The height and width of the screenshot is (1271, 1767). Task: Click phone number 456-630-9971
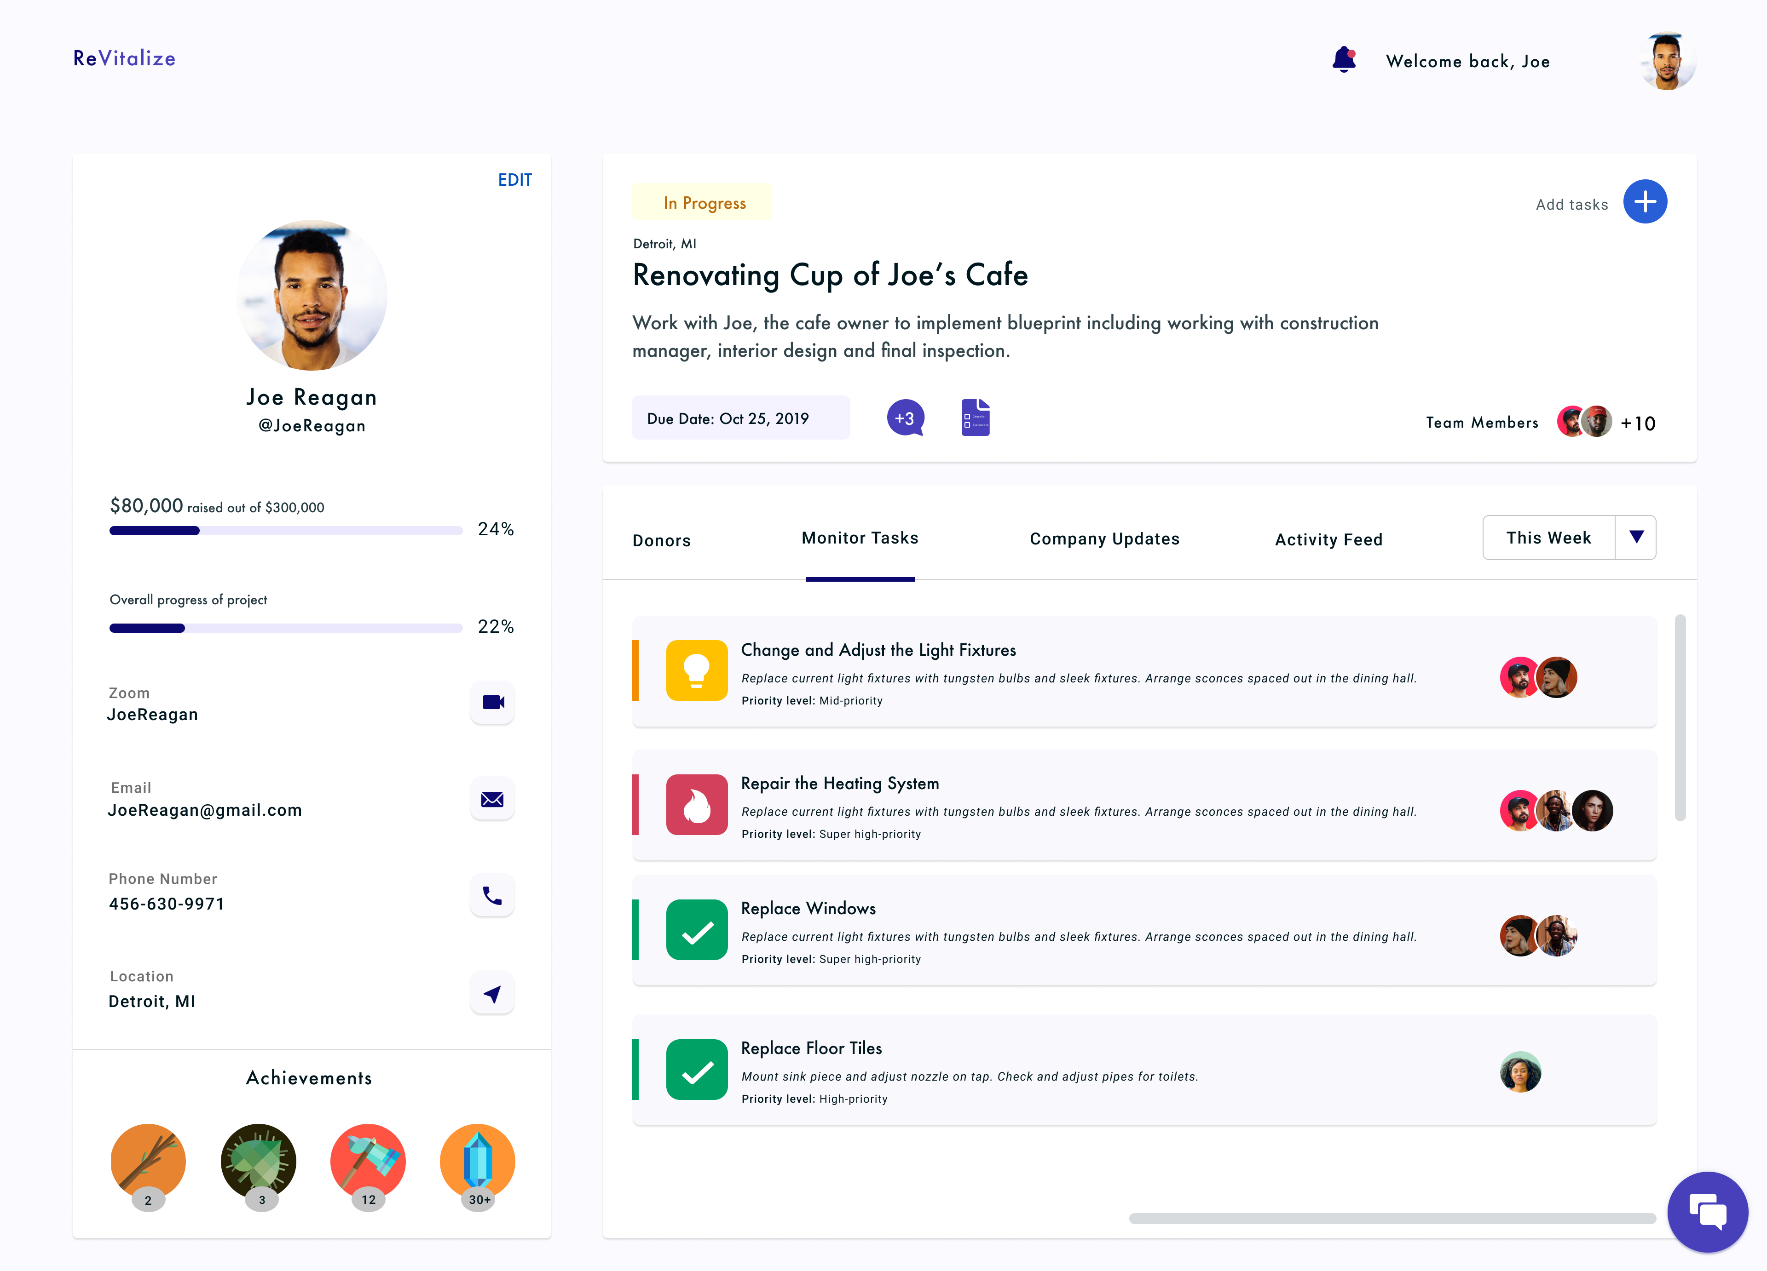pos(167,904)
